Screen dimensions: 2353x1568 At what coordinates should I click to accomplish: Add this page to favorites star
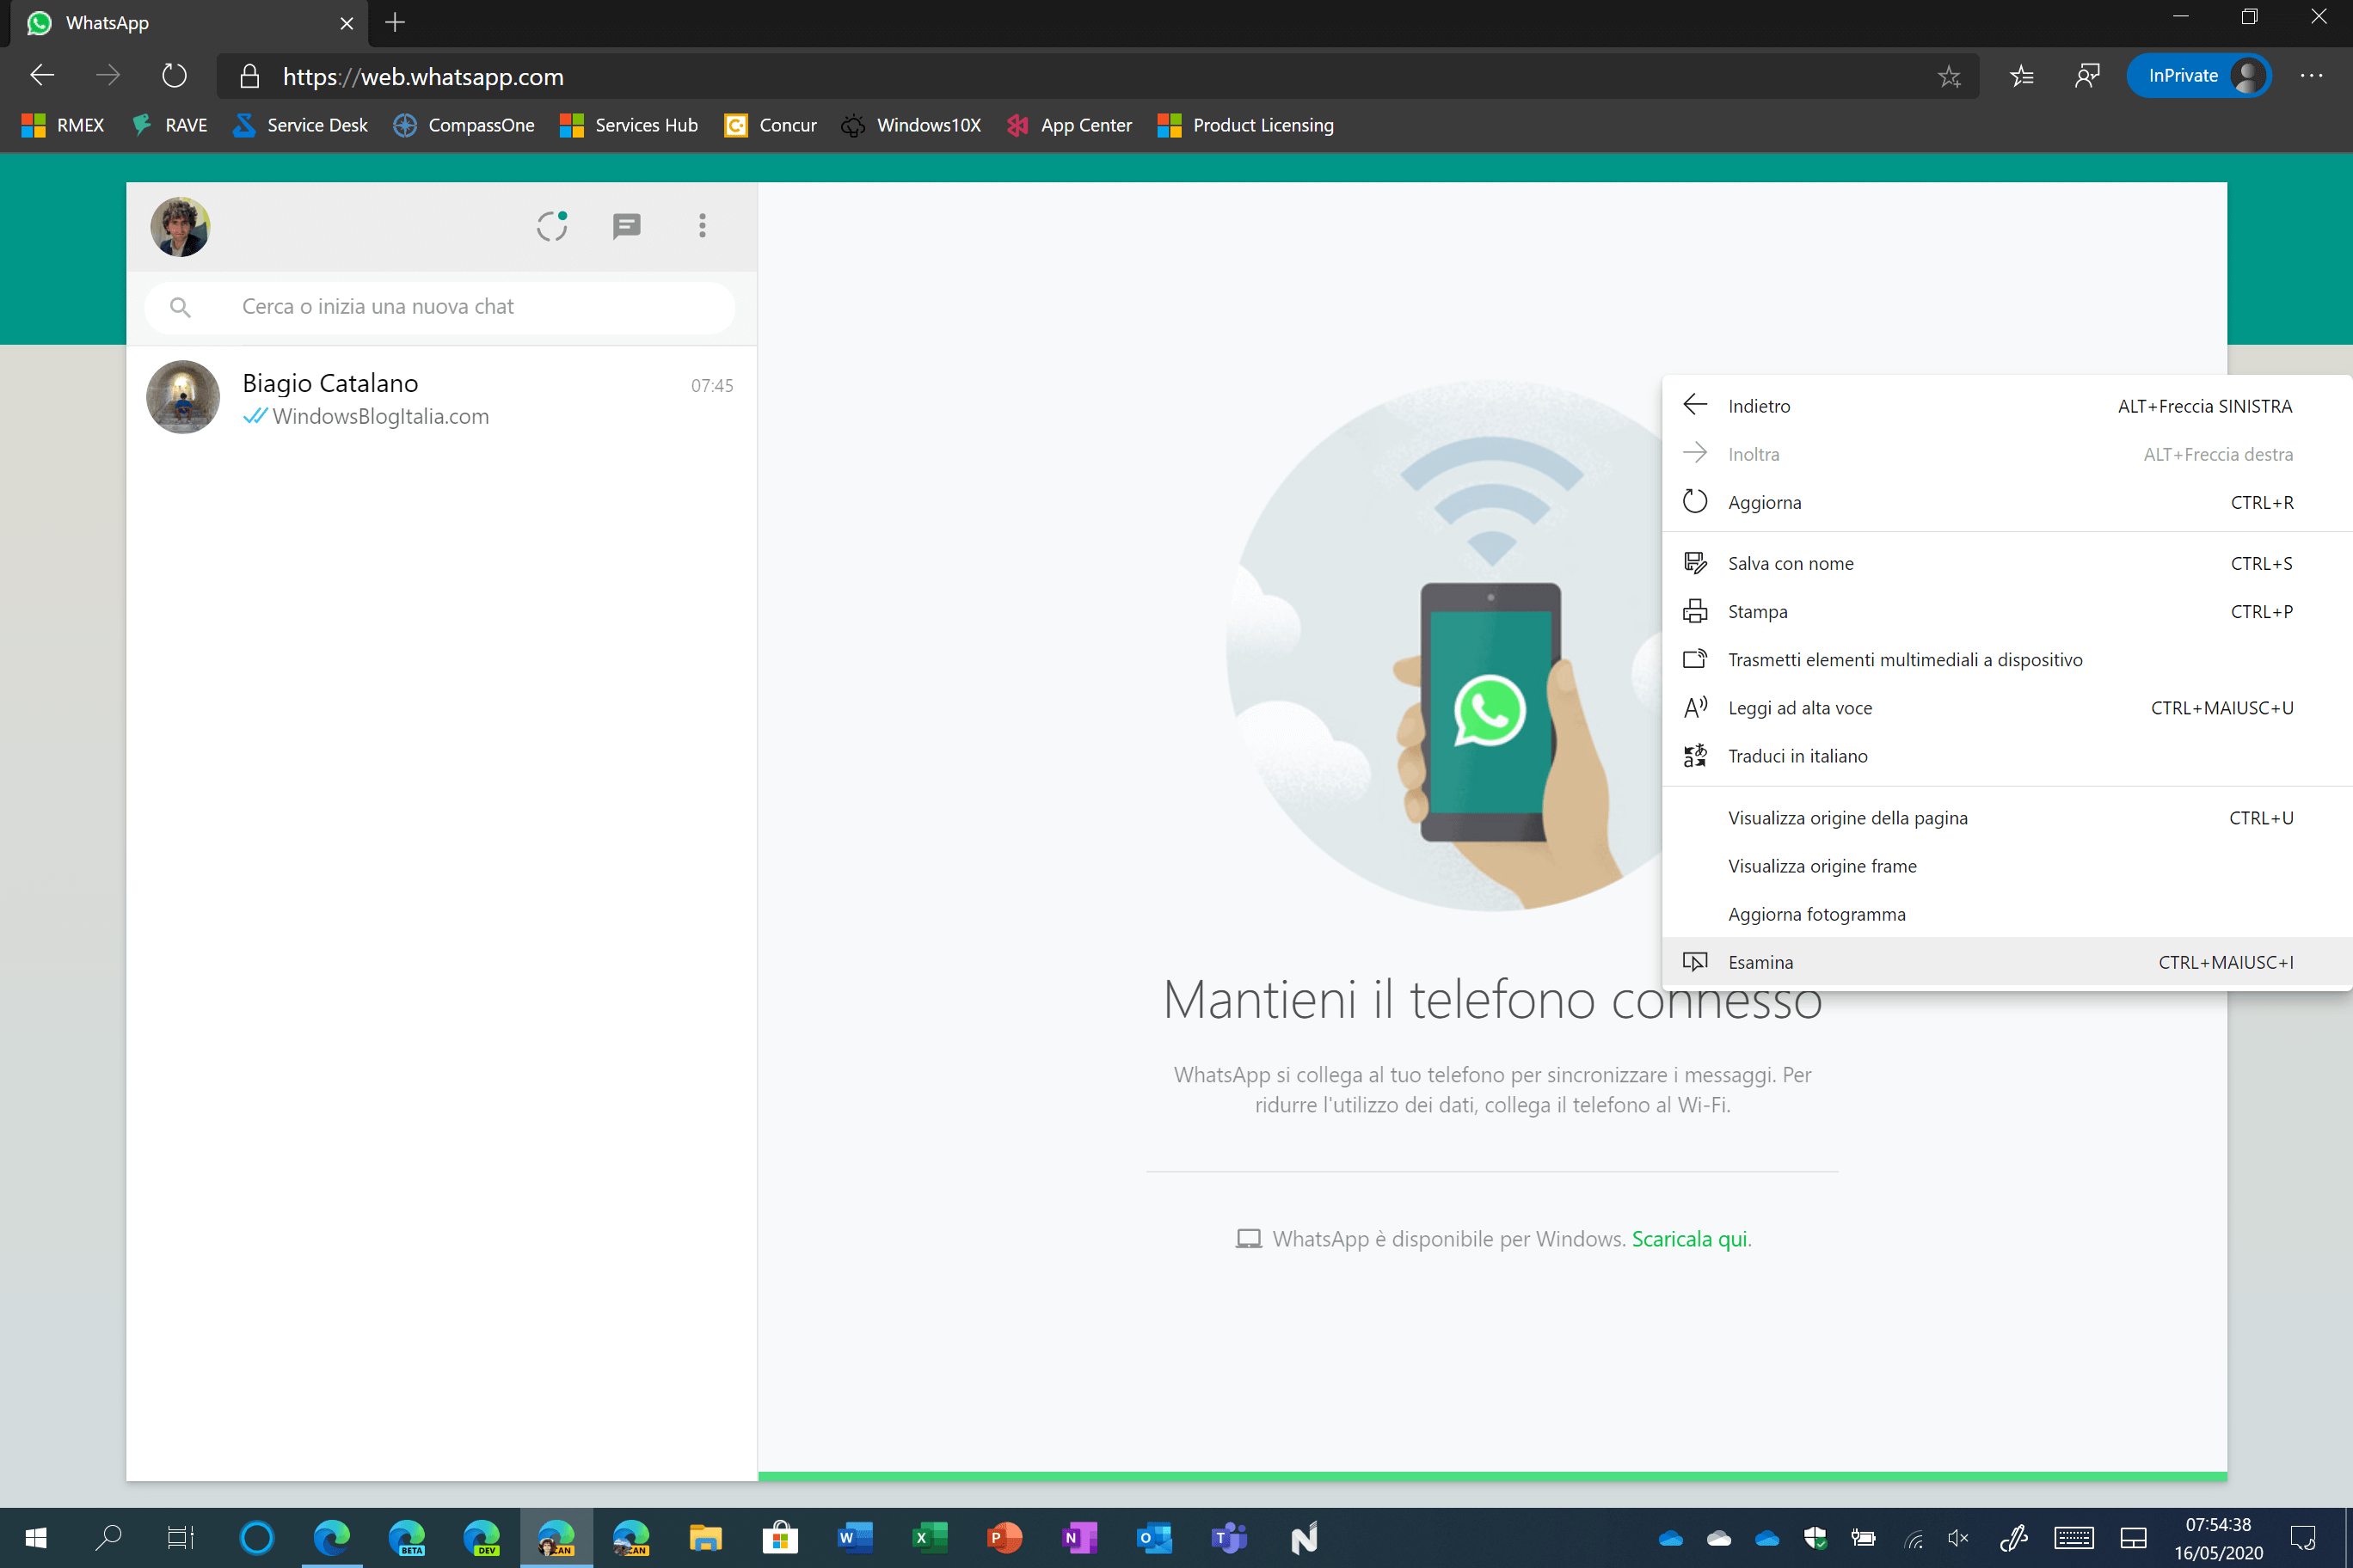(x=1949, y=77)
